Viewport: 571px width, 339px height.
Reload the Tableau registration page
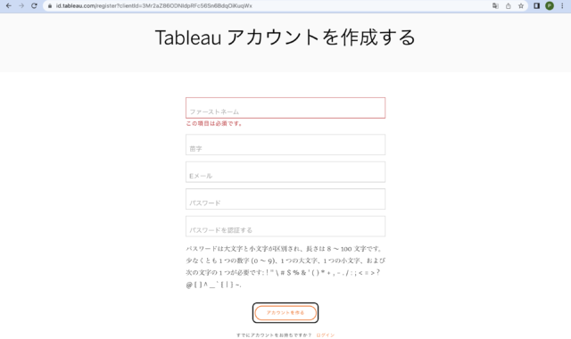tap(34, 6)
